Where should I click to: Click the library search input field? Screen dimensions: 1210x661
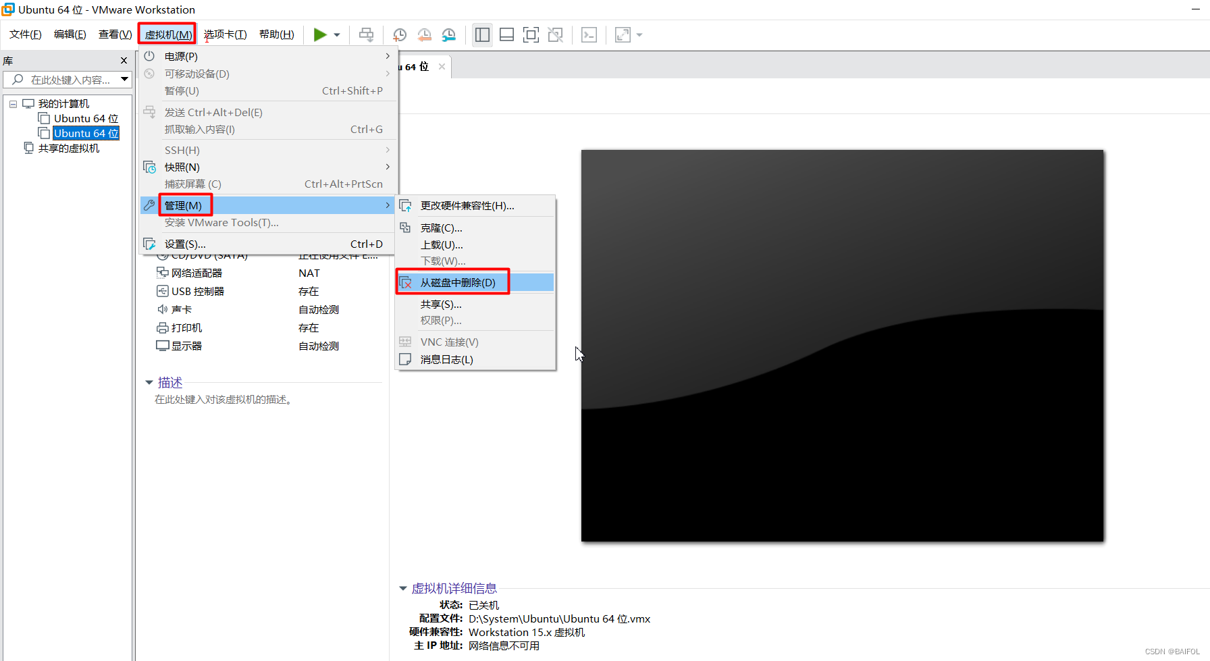click(x=63, y=80)
